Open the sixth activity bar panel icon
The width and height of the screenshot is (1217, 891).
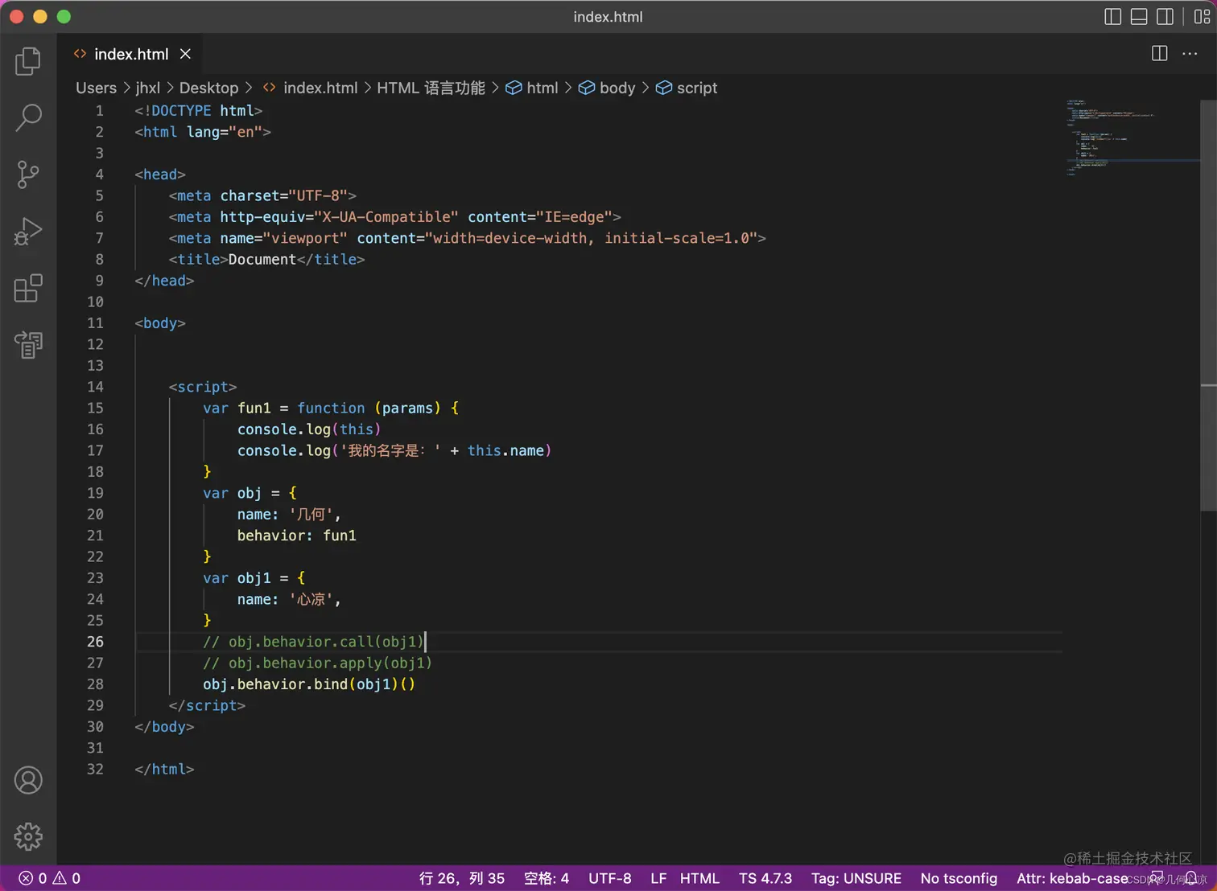point(28,345)
